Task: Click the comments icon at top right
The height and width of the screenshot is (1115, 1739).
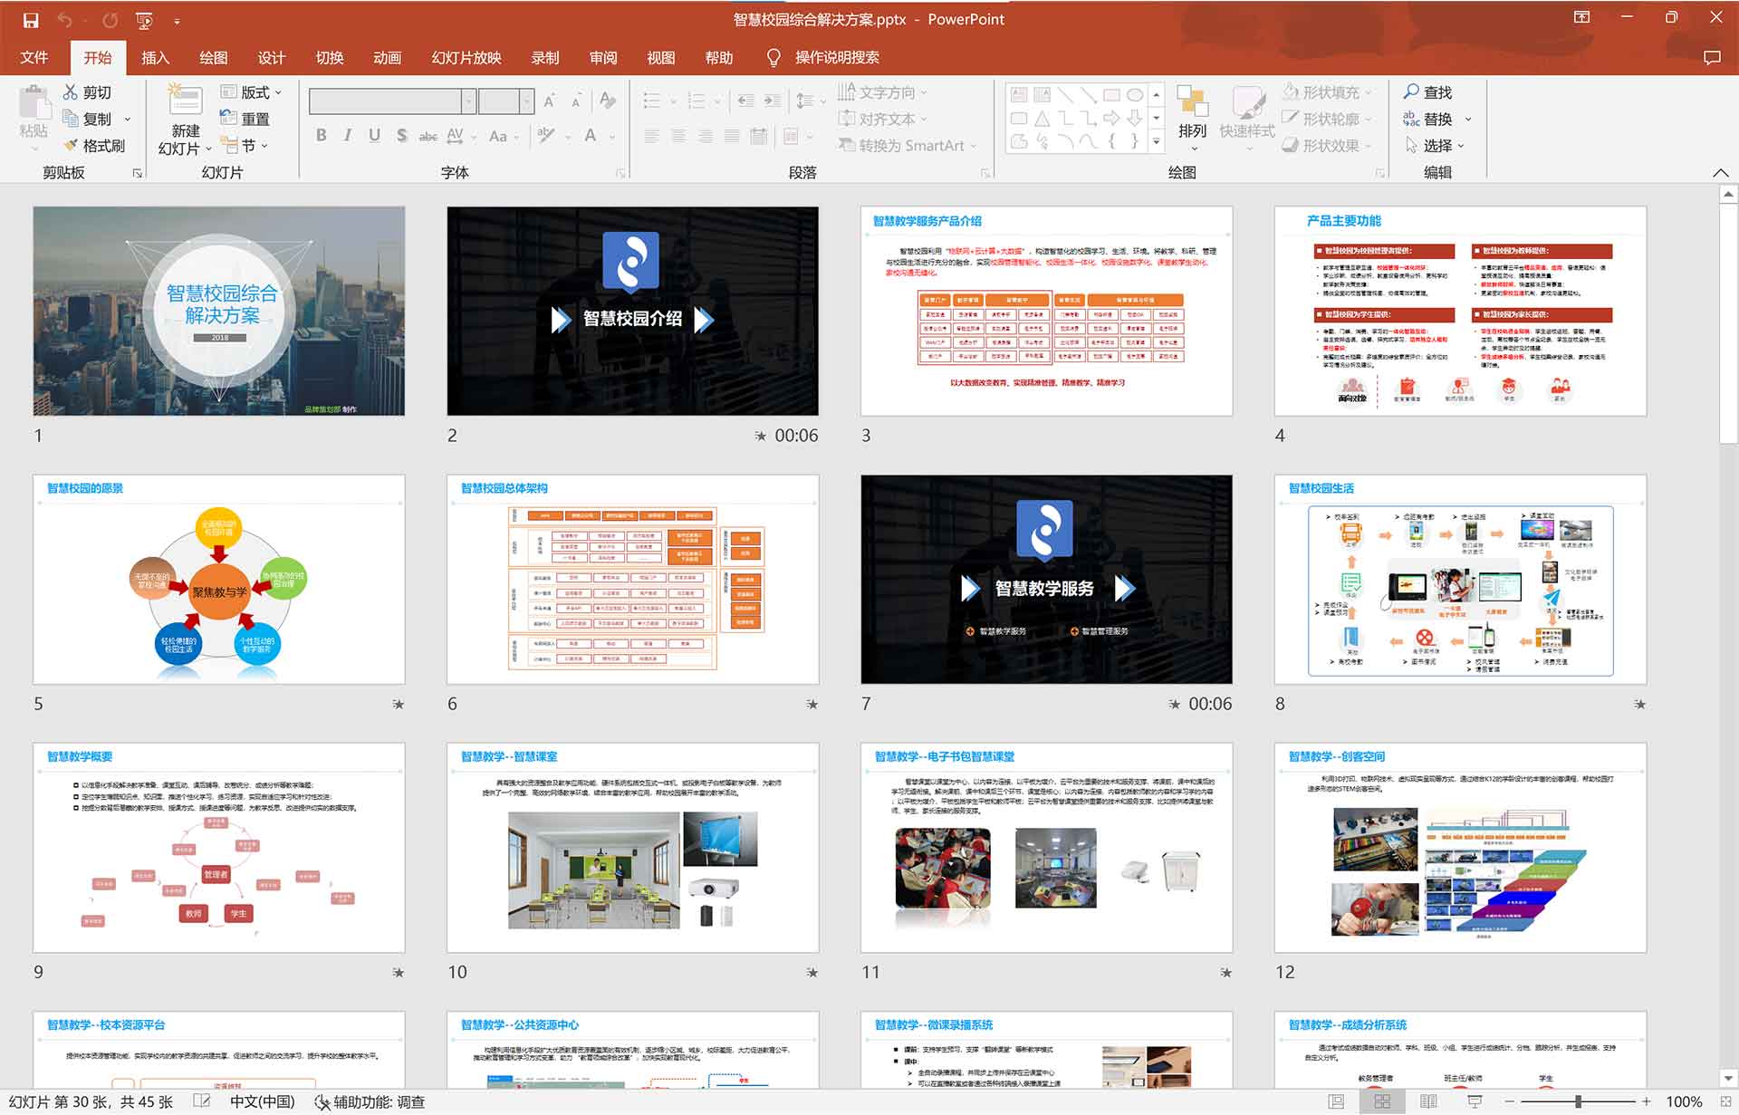Action: click(1711, 57)
